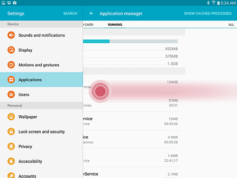237x178 pixels.
Task: Tap the Application manager title
Action: (x=121, y=14)
